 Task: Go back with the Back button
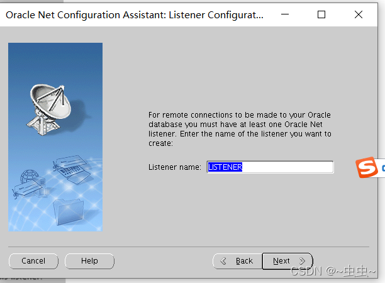(237, 261)
